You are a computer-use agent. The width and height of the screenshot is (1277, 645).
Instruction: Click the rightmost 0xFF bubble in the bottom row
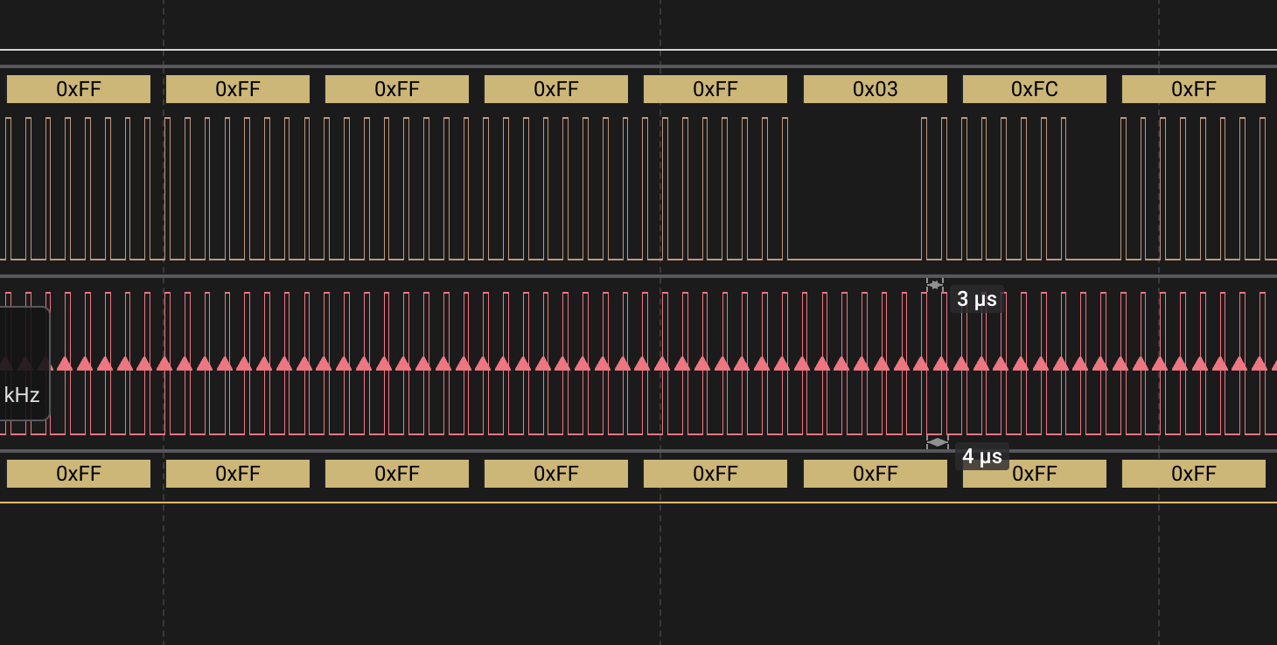point(1193,474)
